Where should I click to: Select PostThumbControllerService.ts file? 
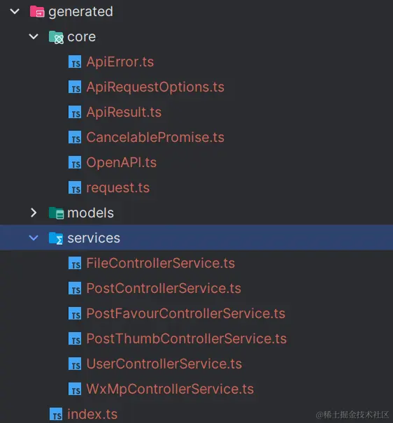pos(187,338)
